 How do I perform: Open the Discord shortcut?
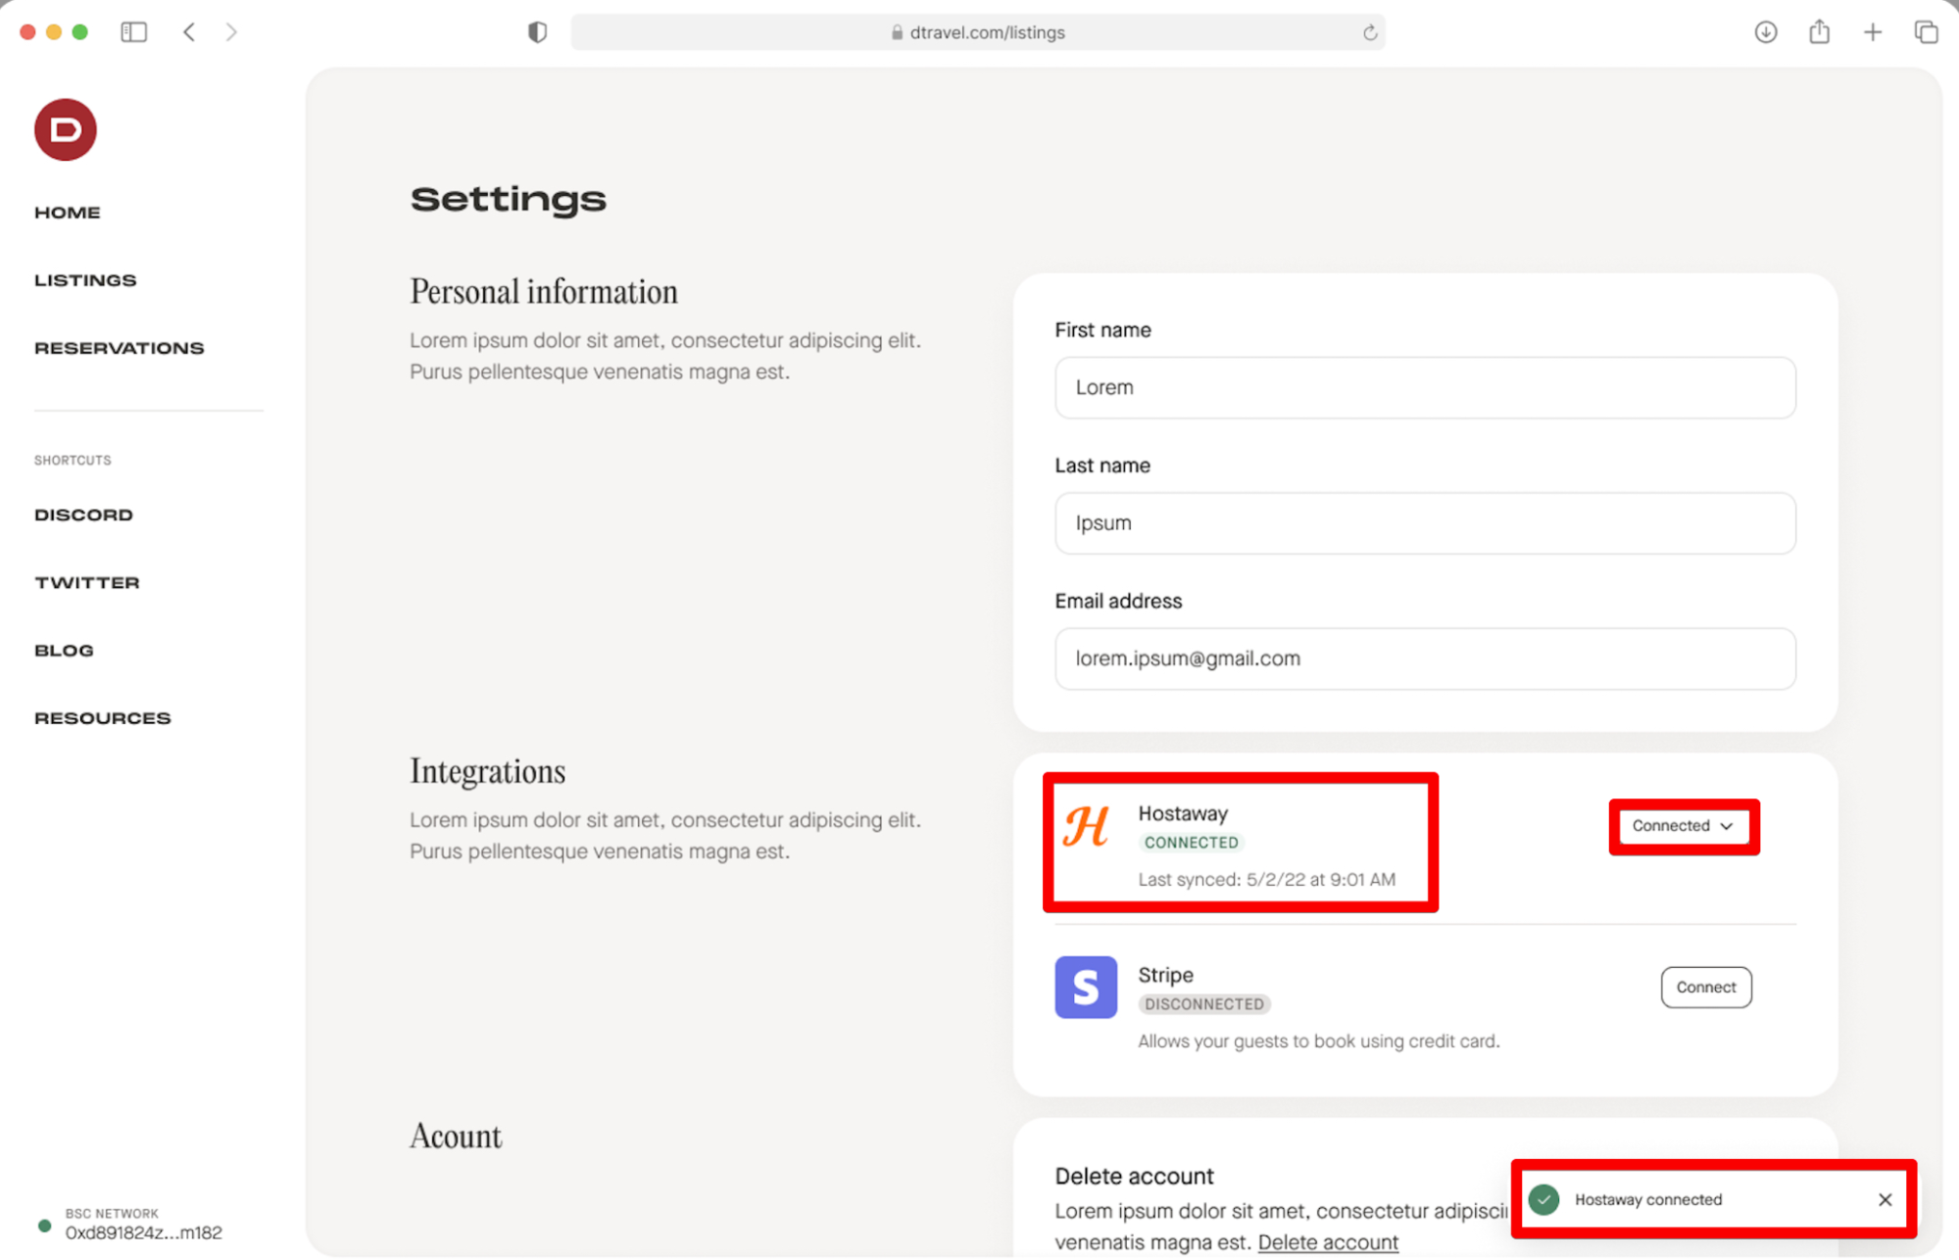(x=83, y=514)
